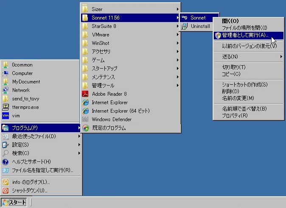Expand the 検索(C) submenu arrow
Image resolution: width=286 pixels, height=208 pixels.
(79, 153)
